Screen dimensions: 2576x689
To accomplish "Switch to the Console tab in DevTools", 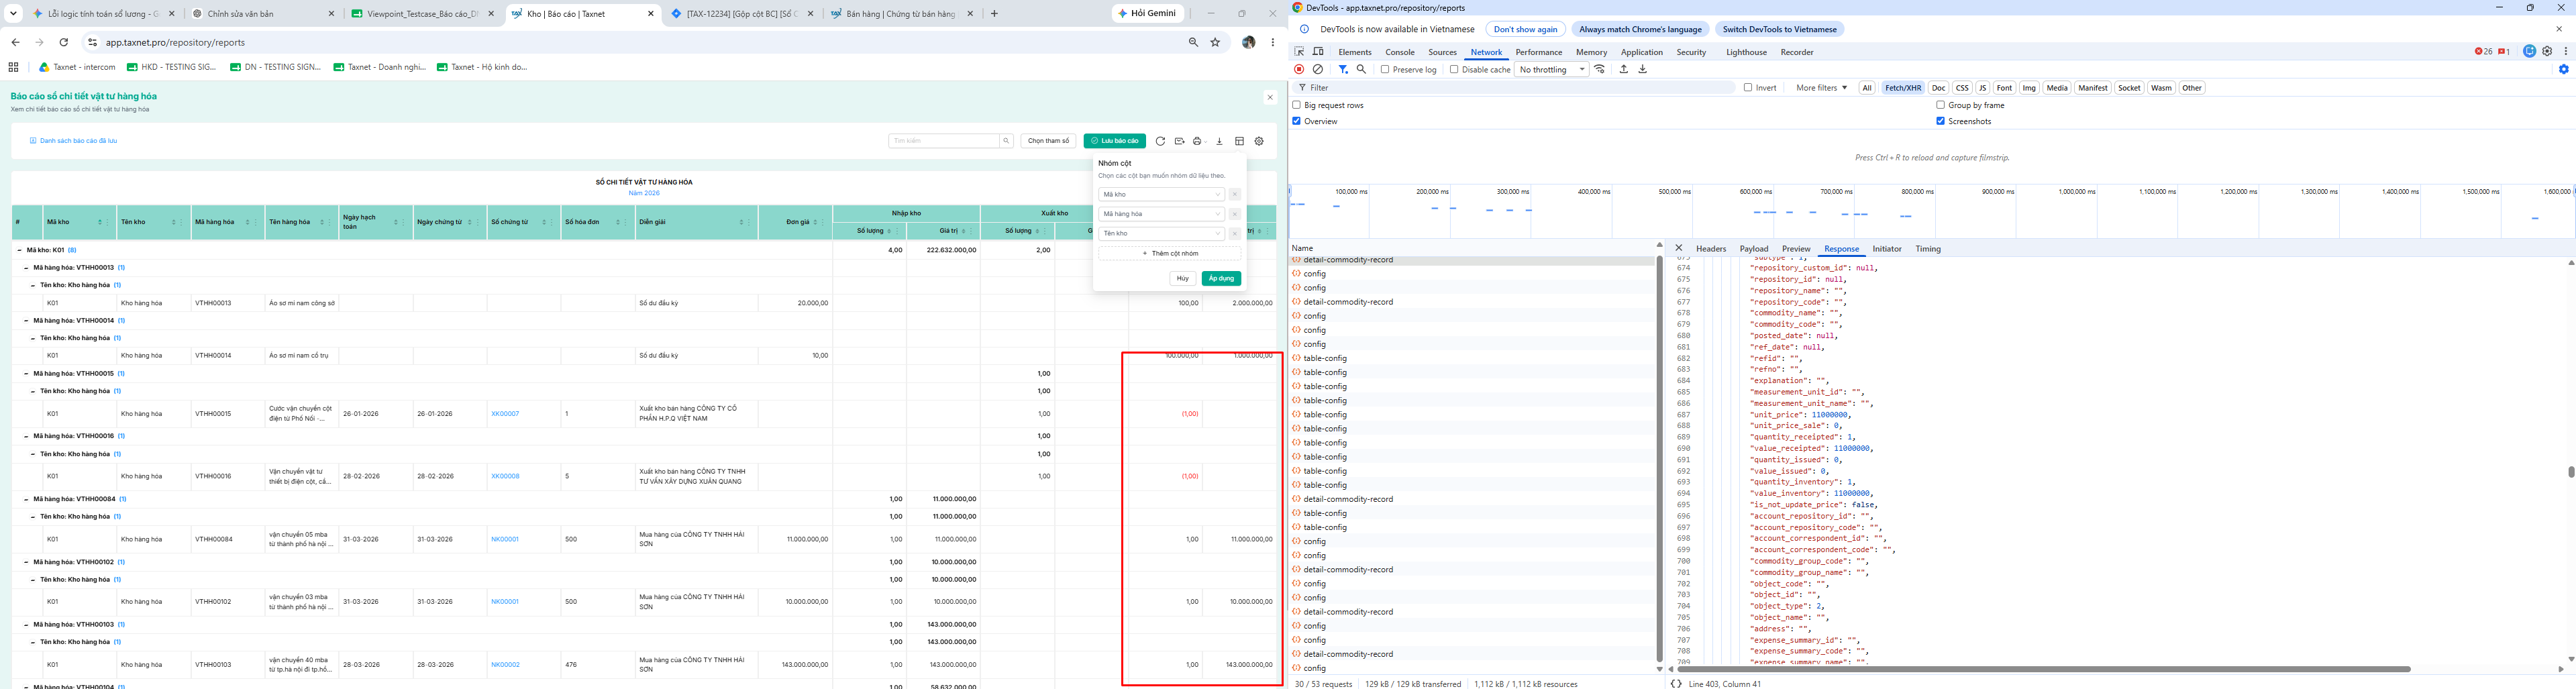I will [x=1400, y=52].
